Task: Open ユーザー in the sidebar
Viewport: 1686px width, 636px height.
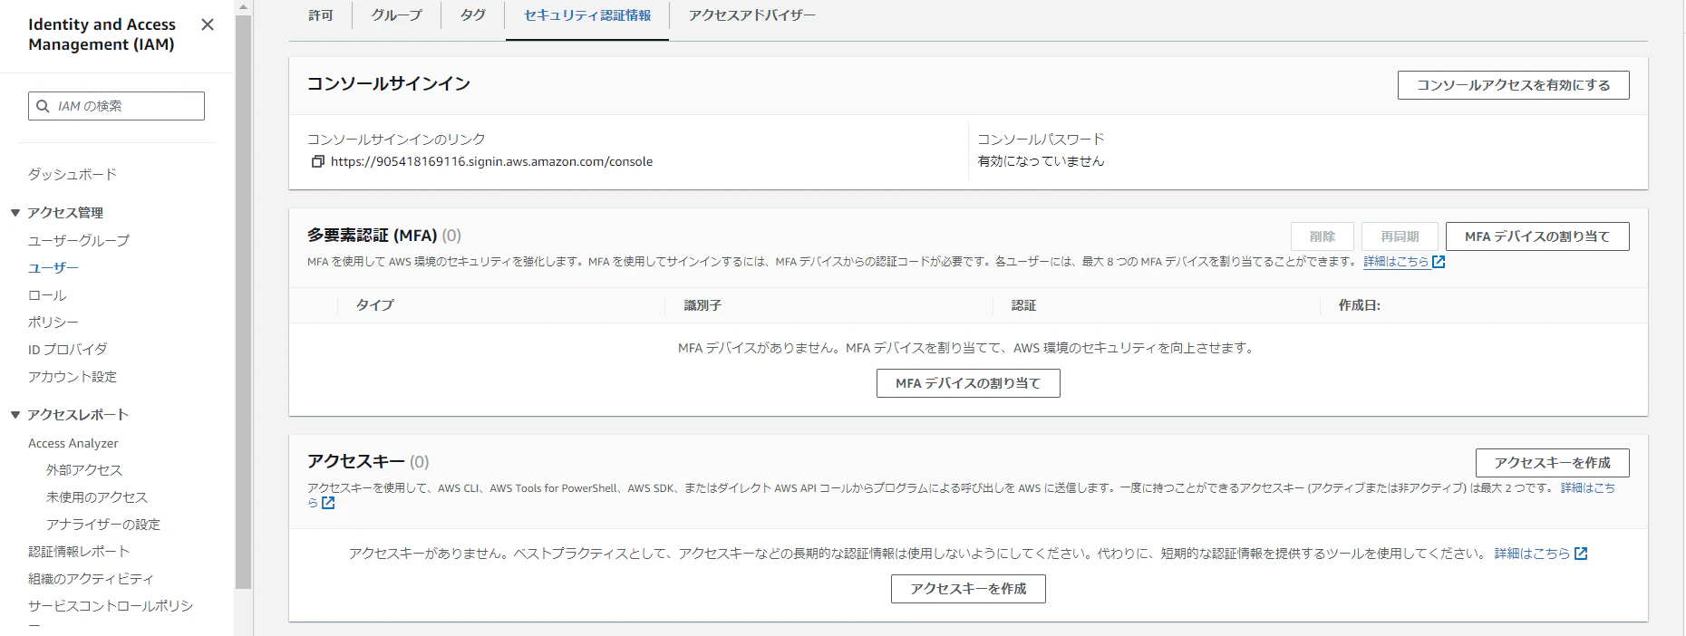Action: pos(53,267)
